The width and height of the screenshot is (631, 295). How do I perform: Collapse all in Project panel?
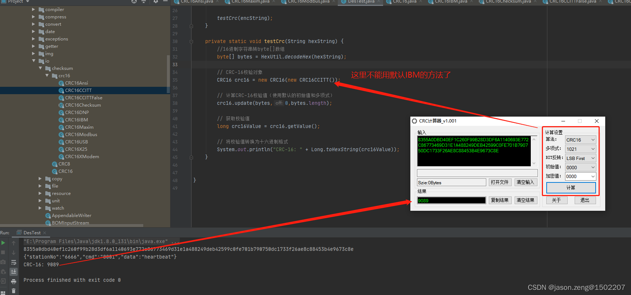tap(144, 1)
